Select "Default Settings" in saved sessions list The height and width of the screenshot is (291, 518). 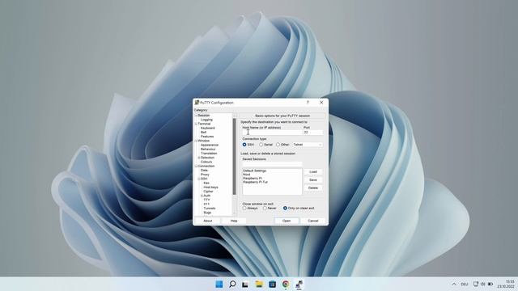point(254,171)
